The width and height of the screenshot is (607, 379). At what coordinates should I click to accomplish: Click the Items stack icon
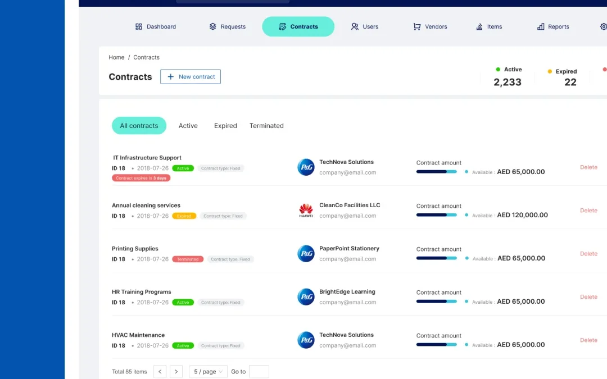(x=479, y=27)
